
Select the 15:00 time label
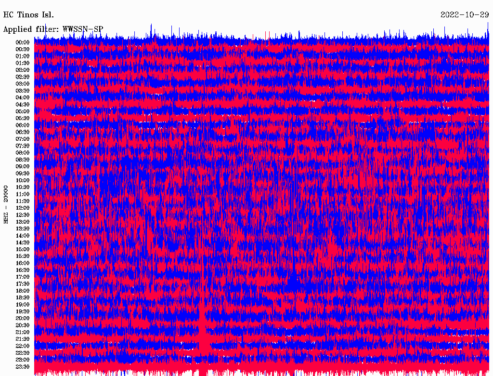click(23, 249)
